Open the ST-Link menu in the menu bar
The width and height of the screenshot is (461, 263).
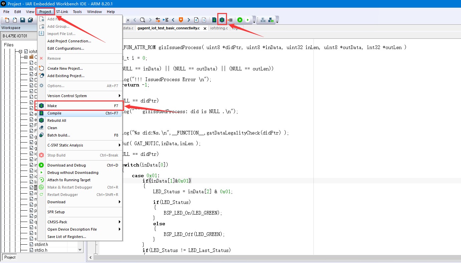point(62,12)
